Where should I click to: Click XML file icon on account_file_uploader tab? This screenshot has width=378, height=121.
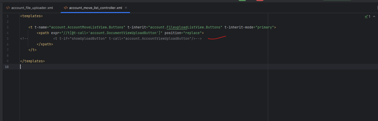[x=8, y=8]
